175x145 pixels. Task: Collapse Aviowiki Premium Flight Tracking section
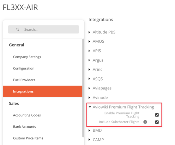(x=90, y=107)
